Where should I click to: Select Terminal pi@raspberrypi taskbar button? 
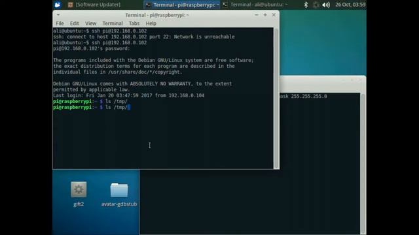(182, 5)
